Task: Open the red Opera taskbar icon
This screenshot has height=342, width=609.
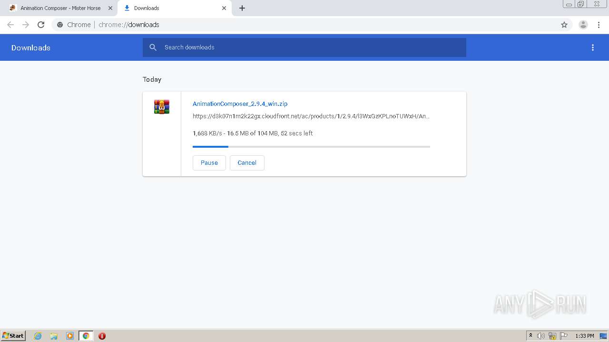Action: [102, 336]
